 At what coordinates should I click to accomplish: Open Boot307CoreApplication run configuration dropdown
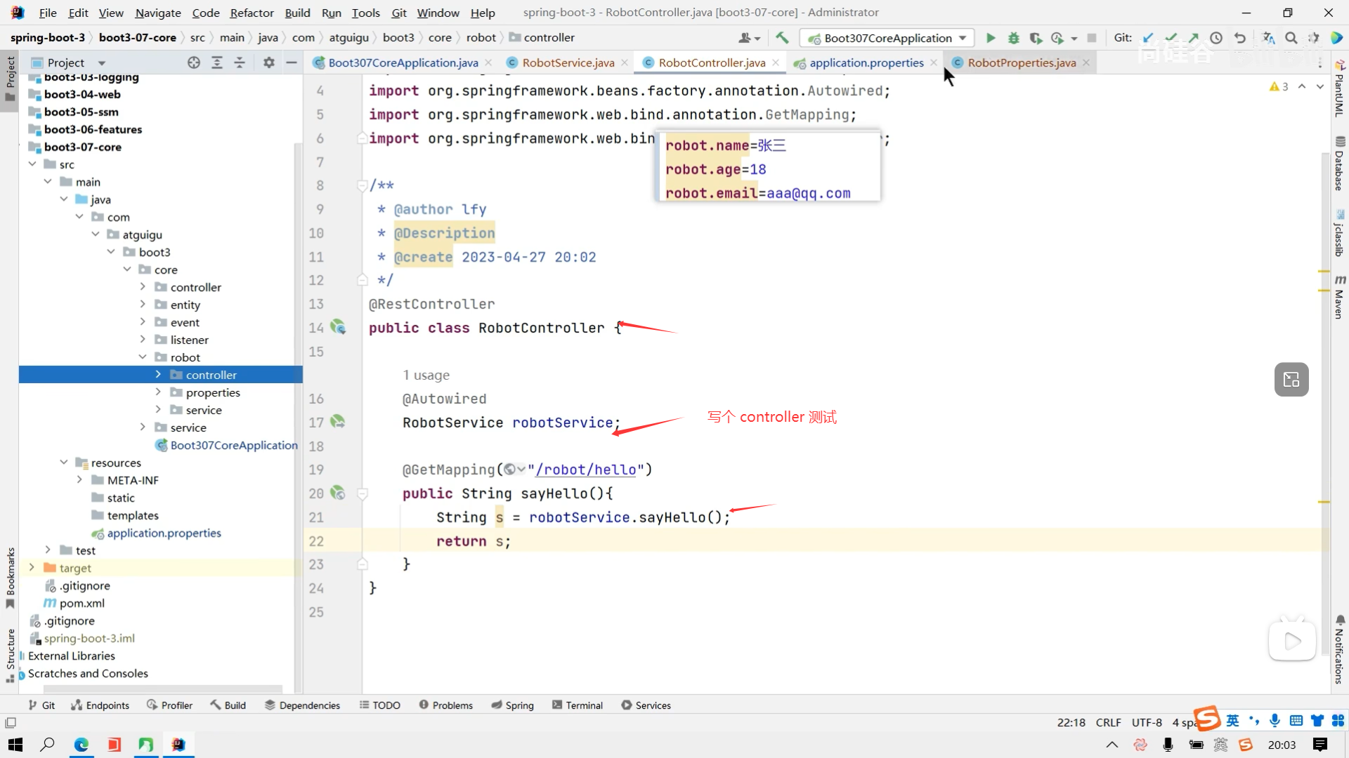888,38
